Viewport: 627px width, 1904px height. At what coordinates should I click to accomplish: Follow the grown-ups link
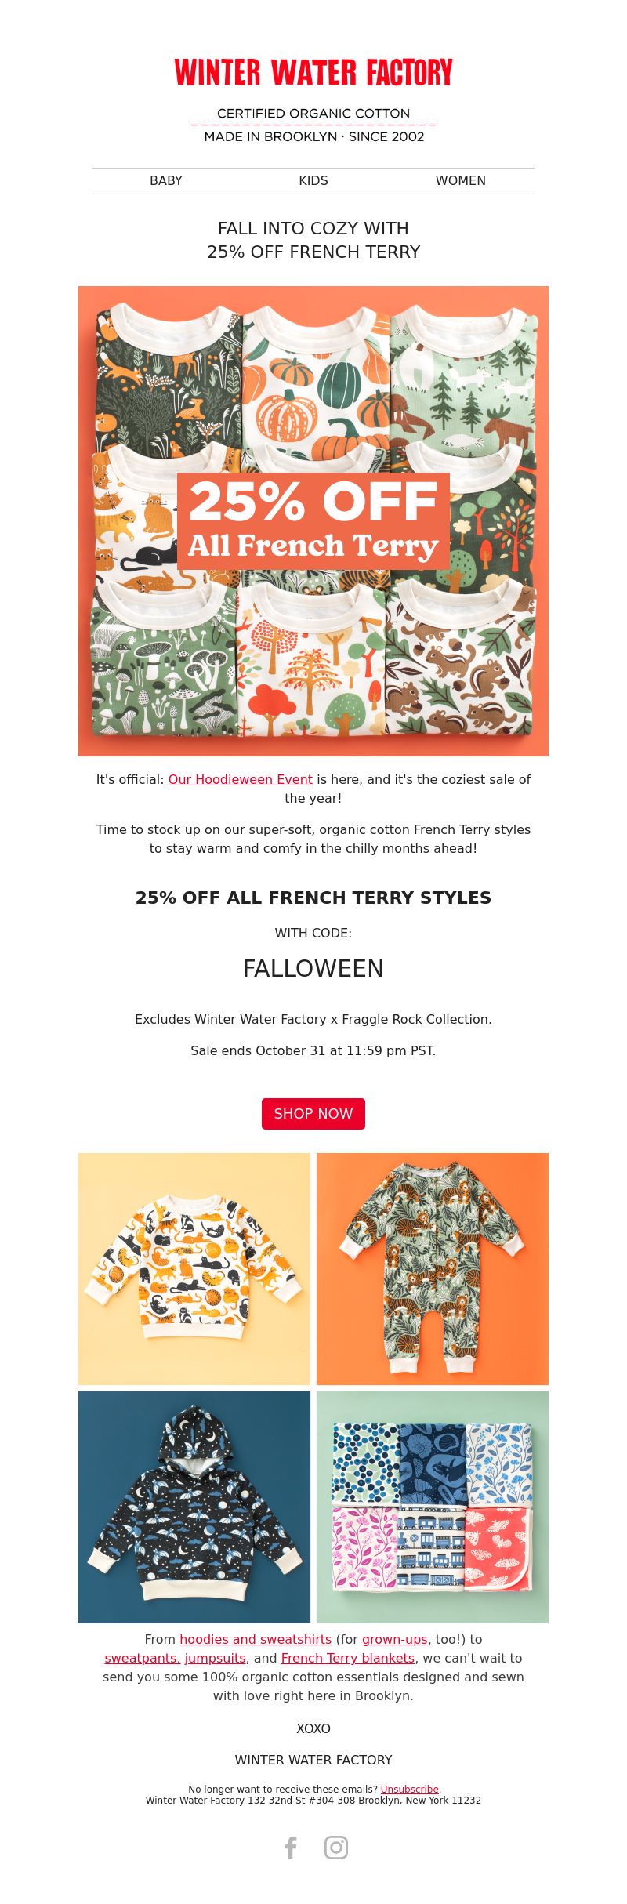(x=395, y=1639)
